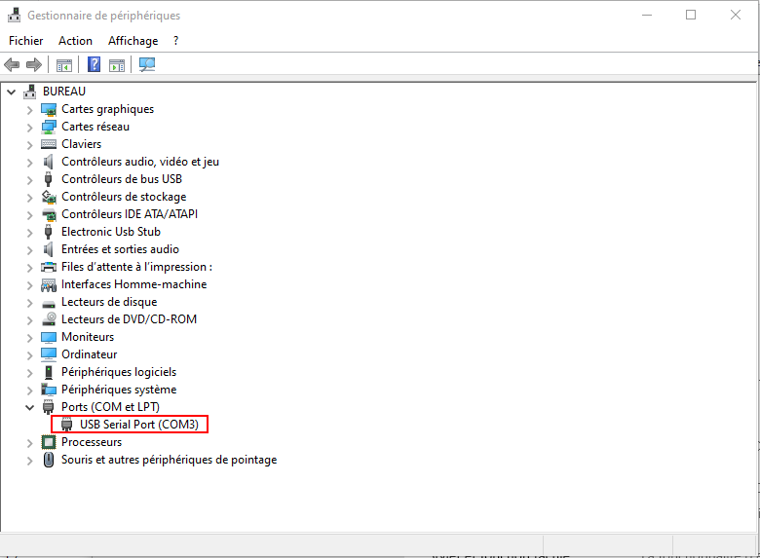Minimize the Gestionnaire de périphériques window

click(x=647, y=15)
